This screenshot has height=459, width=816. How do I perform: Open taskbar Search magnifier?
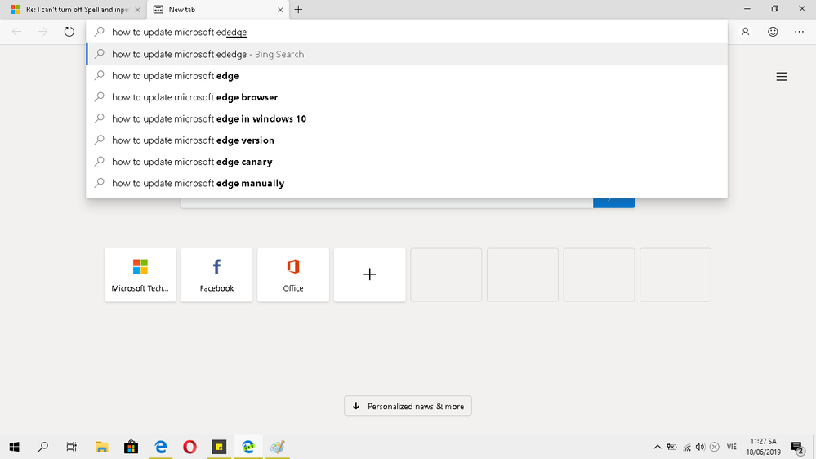coord(43,447)
